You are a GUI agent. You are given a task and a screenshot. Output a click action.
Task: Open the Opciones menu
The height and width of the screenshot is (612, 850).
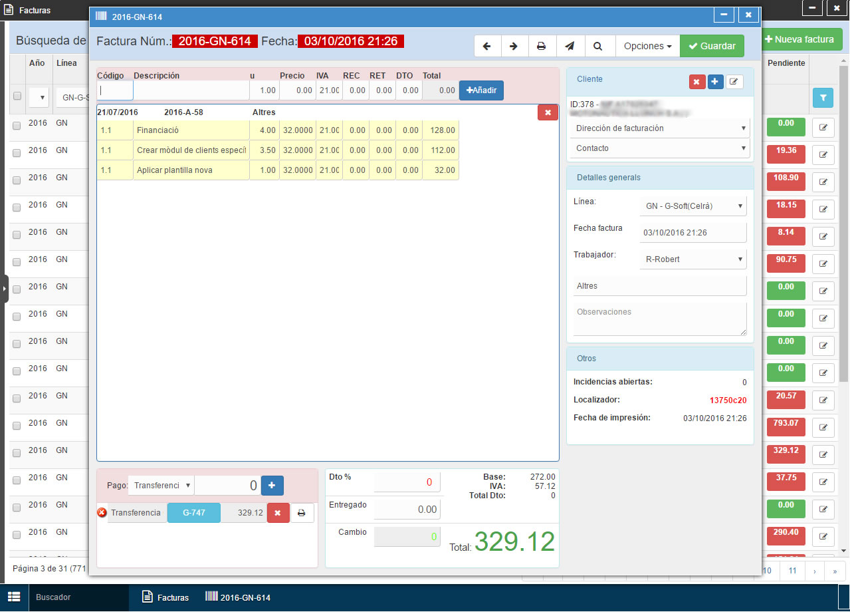(x=647, y=46)
